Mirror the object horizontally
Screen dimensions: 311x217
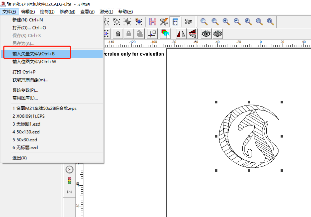tap(181, 34)
